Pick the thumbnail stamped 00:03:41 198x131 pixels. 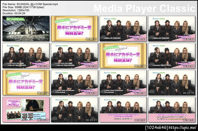coord(75,110)
